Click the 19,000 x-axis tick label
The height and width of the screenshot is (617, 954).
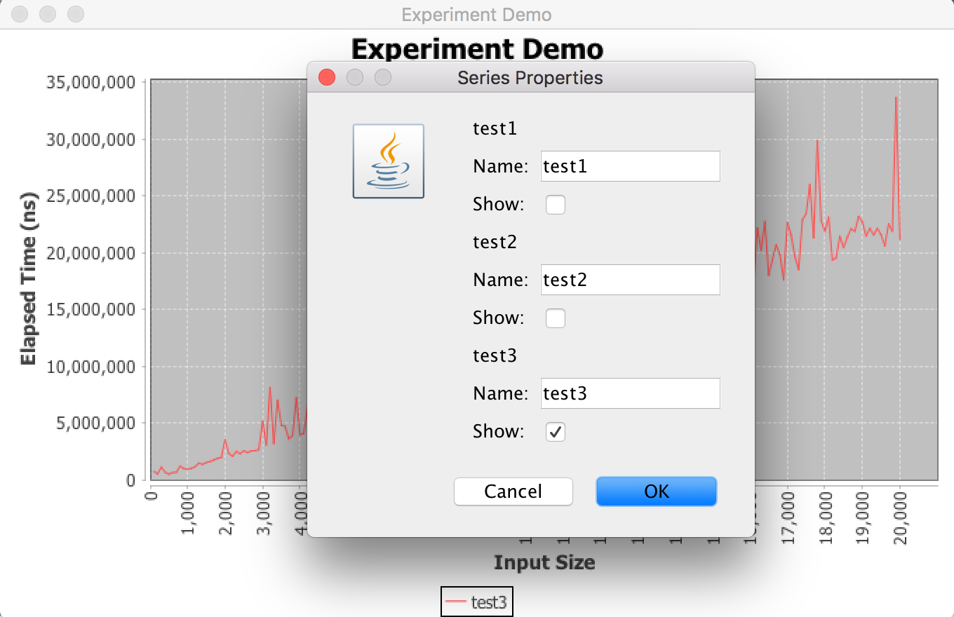click(x=863, y=517)
